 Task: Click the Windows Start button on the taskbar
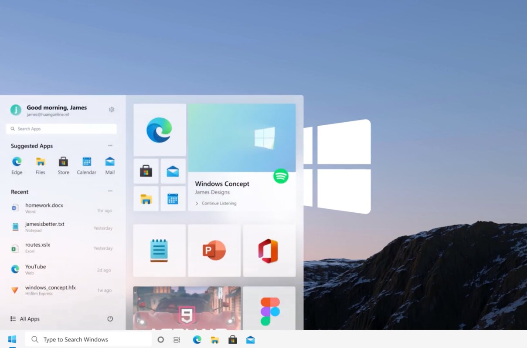coord(12,339)
